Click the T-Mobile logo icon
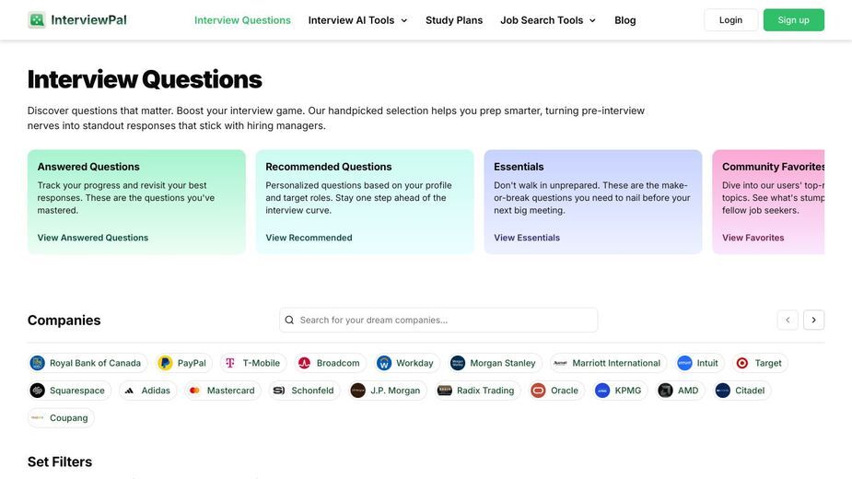 tap(230, 363)
